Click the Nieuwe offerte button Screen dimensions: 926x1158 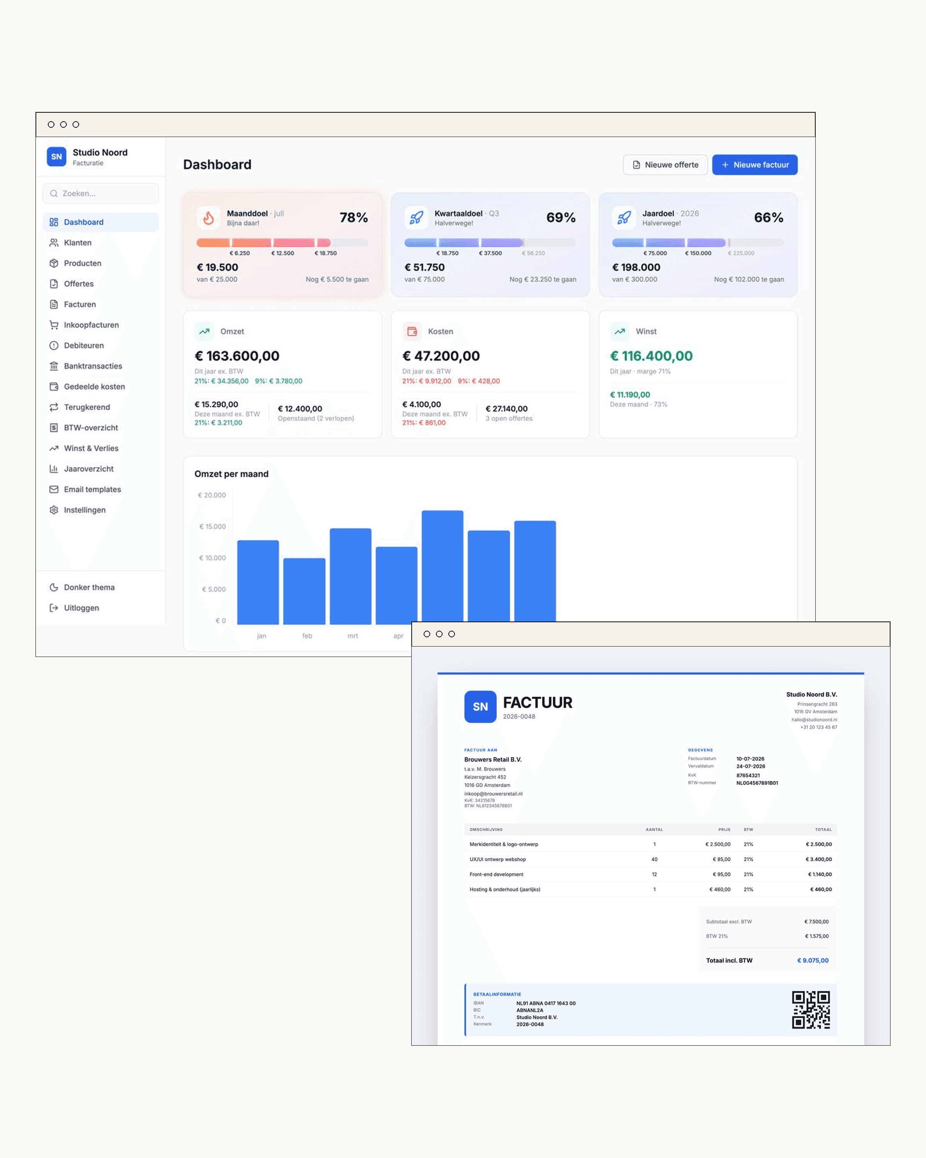click(x=665, y=165)
